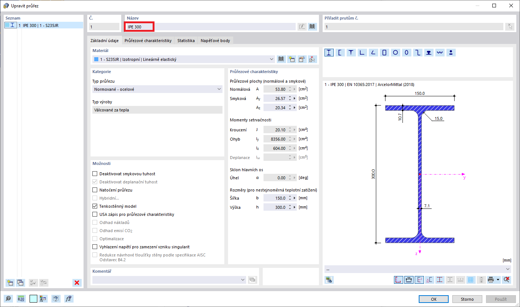Open the arrow menu for Kroucení J
Screen dimensions: 520x307
coord(295,130)
